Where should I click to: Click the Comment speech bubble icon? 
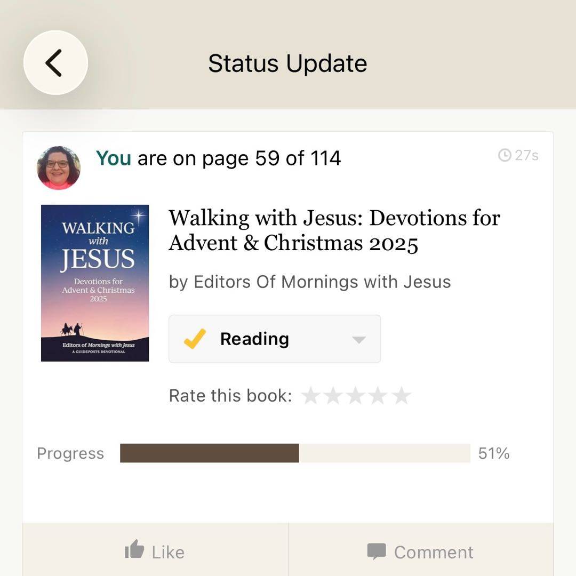pyautogui.click(x=377, y=551)
